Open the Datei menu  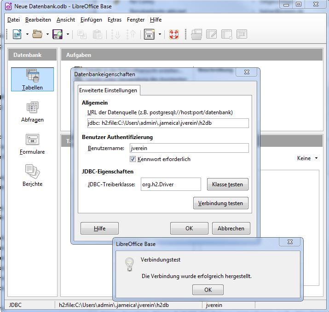(13, 20)
